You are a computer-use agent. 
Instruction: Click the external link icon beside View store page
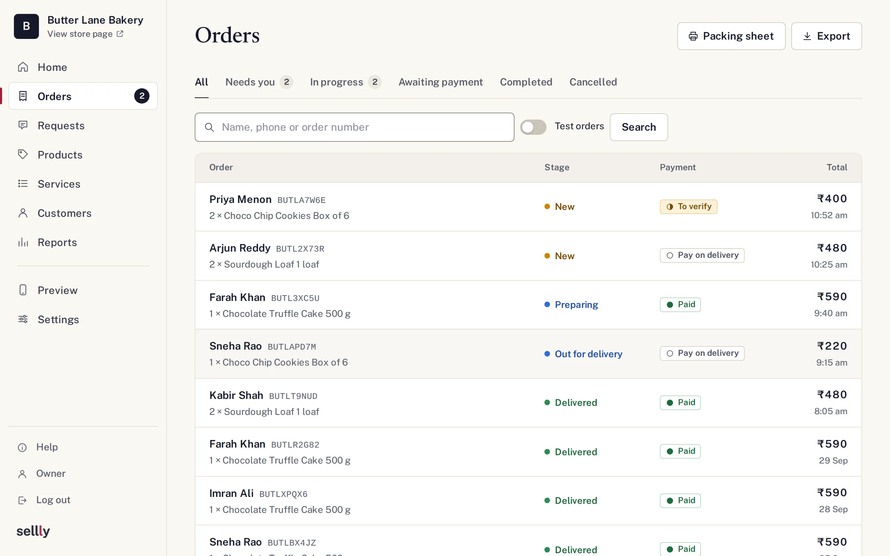(120, 34)
